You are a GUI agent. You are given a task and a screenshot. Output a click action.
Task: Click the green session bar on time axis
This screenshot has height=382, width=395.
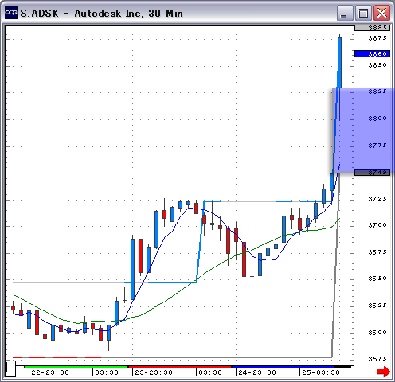coord(76,367)
